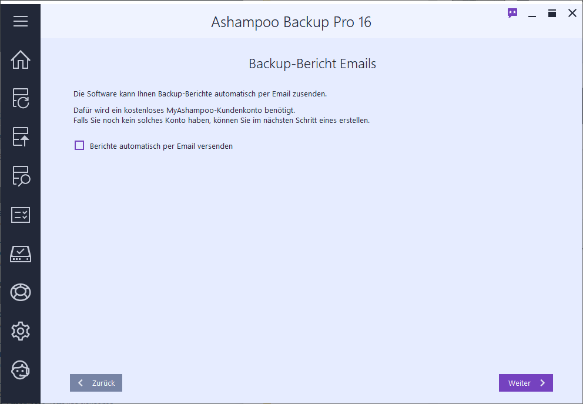
Task: Click the purple feedback speech bubble icon
Action: [x=512, y=14]
